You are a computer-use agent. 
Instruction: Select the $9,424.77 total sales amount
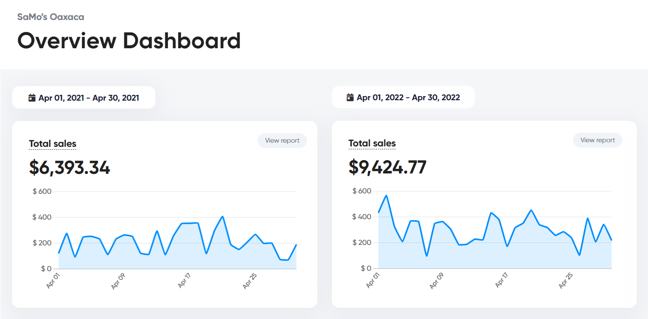pos(387,167)
